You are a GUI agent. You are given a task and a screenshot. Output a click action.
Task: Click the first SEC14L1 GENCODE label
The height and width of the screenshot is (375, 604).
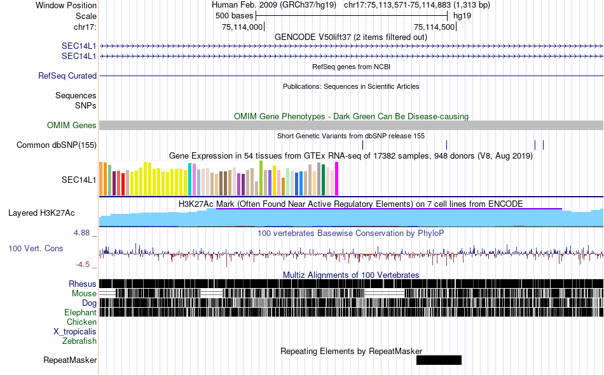(x=79, y=46)
